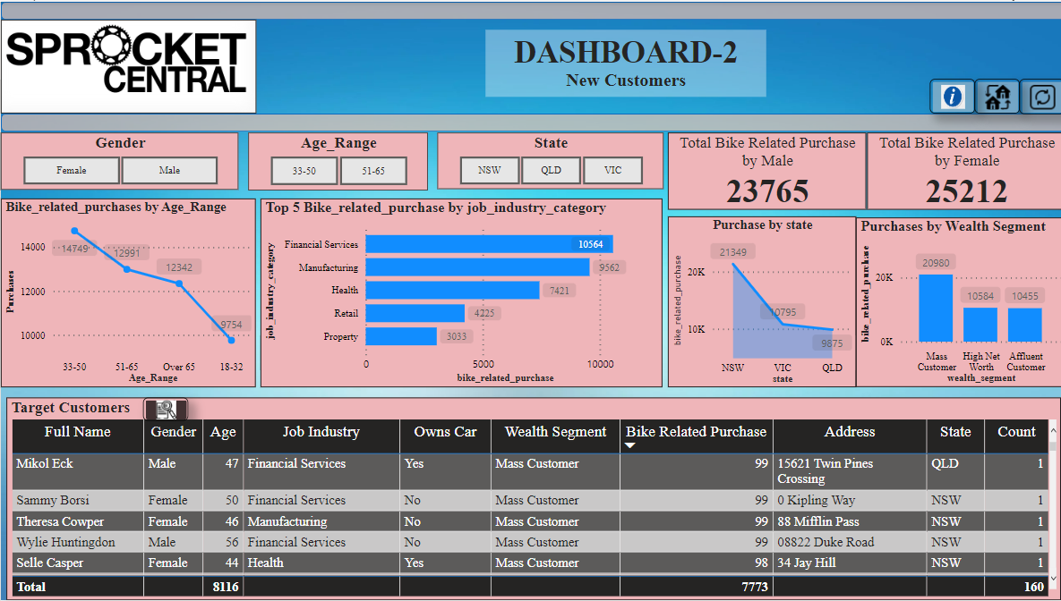Sort table by Wealth Segment column header
Image resolution: width=1061 pixels, height=601 pixels.
[x=555, y=432]
